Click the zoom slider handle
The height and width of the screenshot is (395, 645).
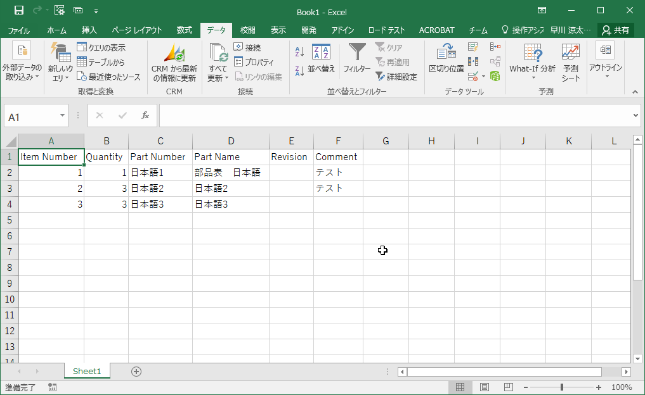click(561, 387)
